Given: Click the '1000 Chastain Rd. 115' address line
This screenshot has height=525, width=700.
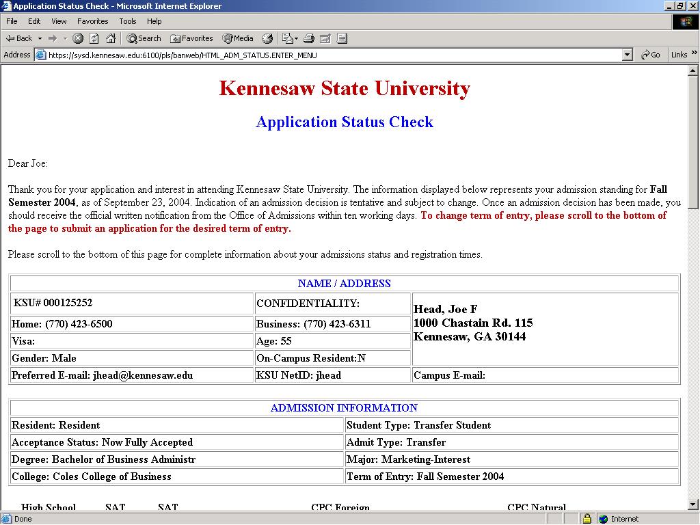Looking at the screenshot, I should click(x=473, y=323).
